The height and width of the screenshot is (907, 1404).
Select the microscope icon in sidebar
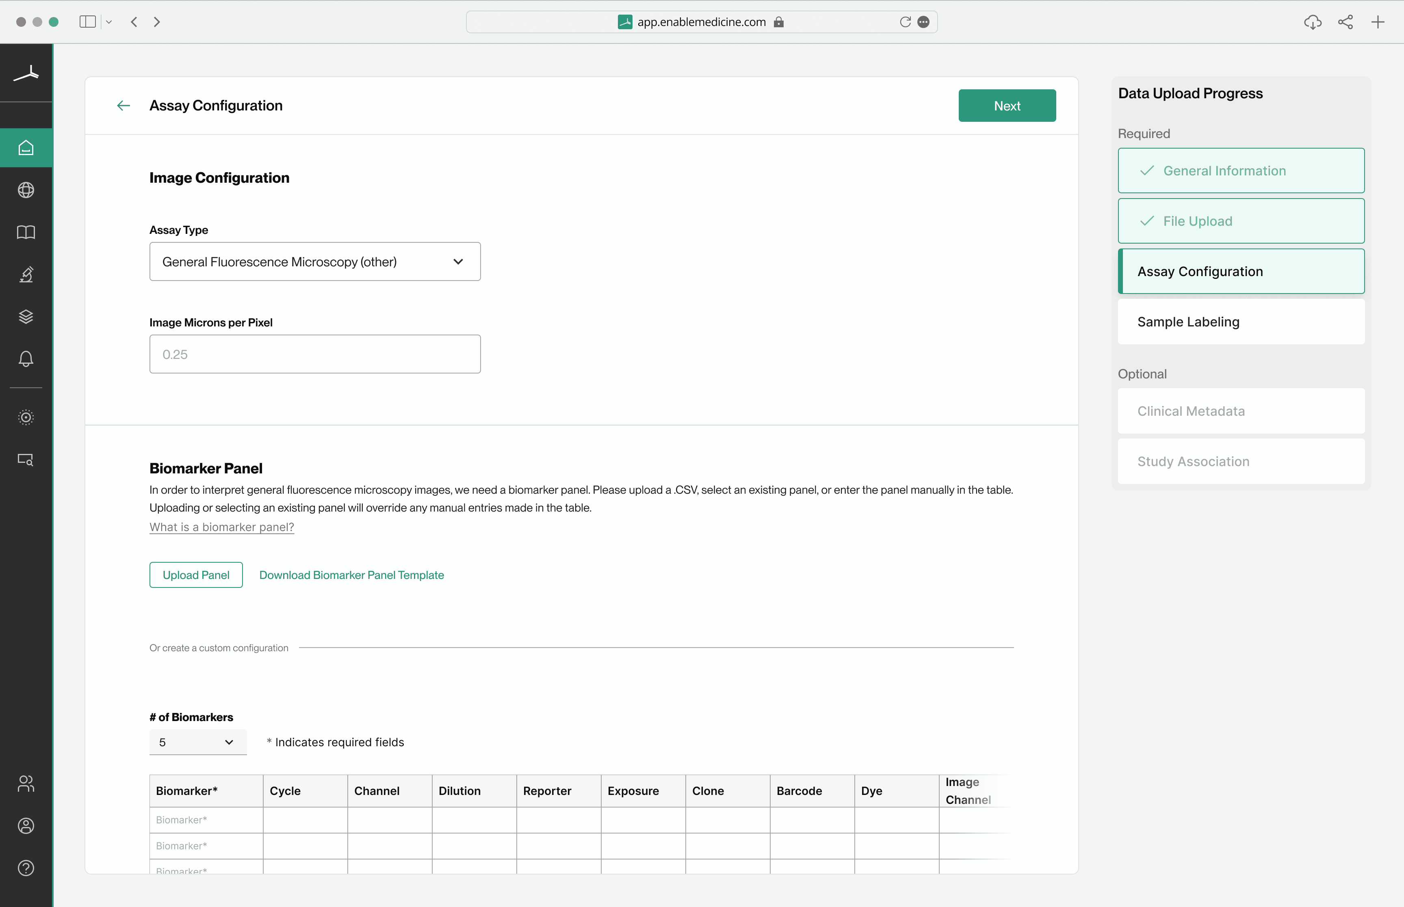(26, 274)
